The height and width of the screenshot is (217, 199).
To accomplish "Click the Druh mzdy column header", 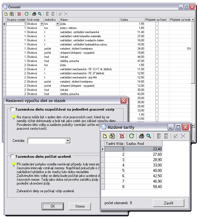I will [x=35, y=20].
